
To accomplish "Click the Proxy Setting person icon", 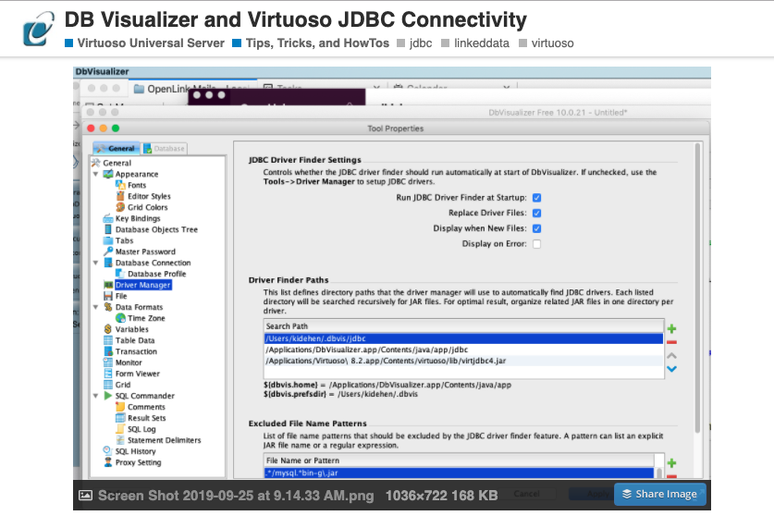I will [x=108, y=462].
